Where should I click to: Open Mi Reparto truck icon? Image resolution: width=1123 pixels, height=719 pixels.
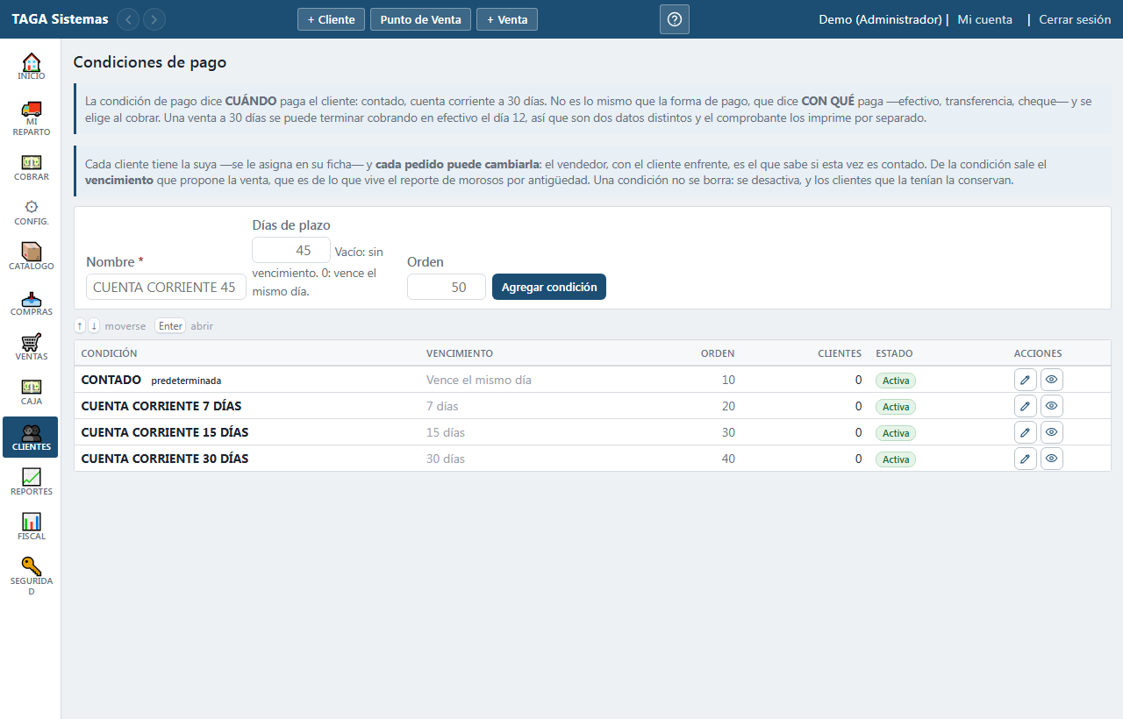[x=31, y=117]
